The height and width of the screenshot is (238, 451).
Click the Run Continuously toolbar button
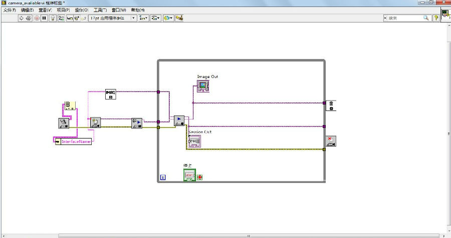(x=29, y=18)
